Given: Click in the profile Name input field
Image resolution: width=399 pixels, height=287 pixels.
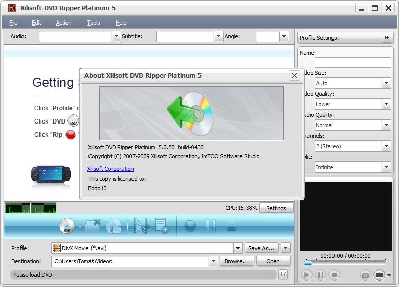Looking at the screenshot, I should pos(352,63).
